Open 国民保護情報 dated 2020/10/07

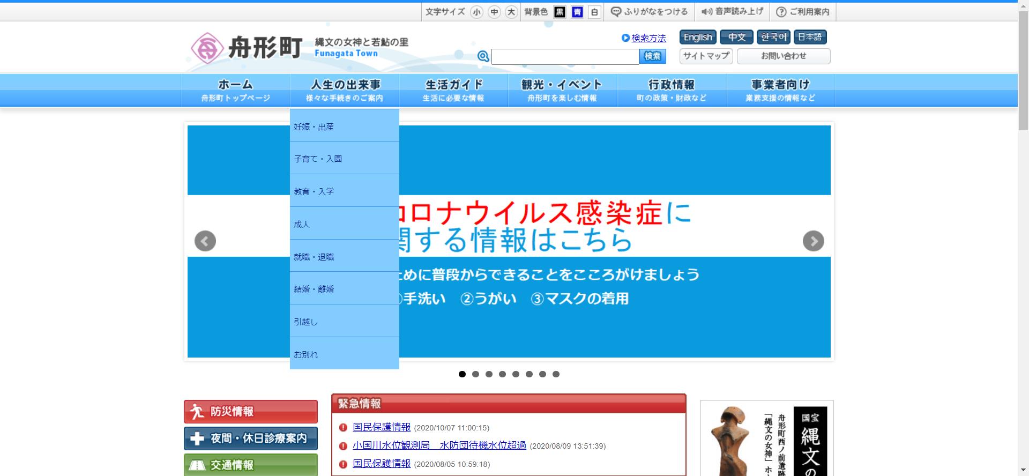coord(382,427)
